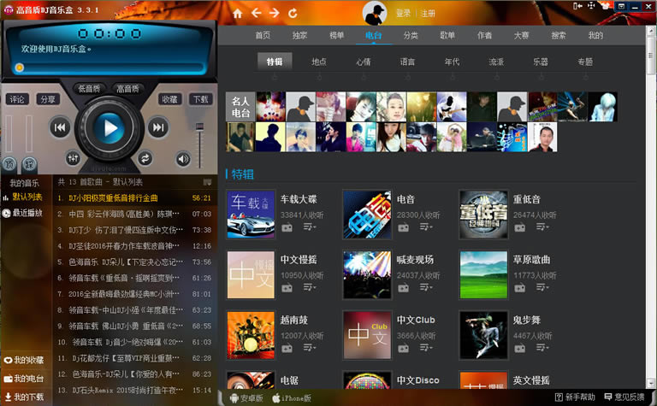The height and width of the screenshot is (406, 657).
Task: Click the 评论 comment button
Action: pyautogui.click(x=17, y=99)
